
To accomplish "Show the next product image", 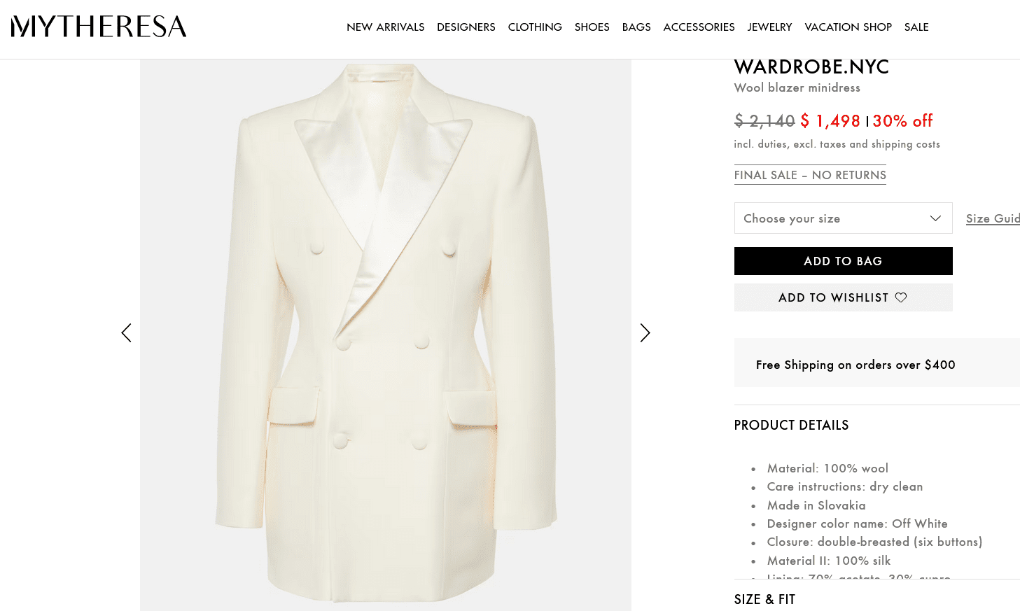I will click(x=645, y=332).
